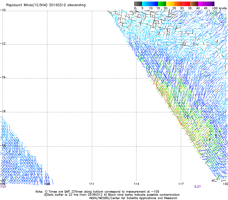
Task: Click the 114 longitude axis label
Action: click(x=136, y=184)
